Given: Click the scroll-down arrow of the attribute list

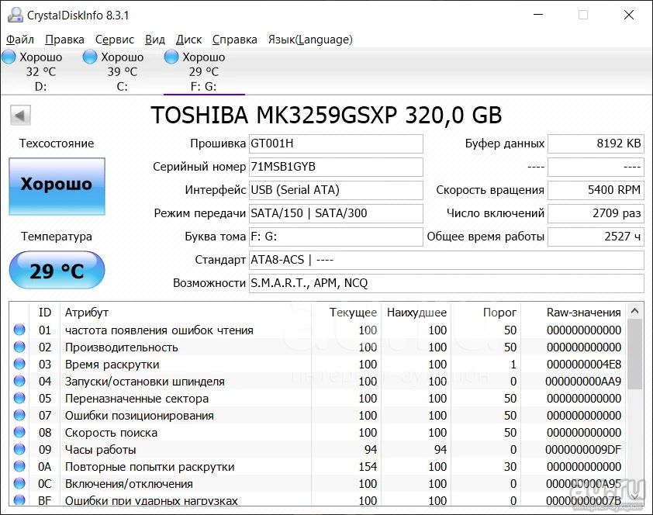Looking at the screenshot, I should (634, 496).
